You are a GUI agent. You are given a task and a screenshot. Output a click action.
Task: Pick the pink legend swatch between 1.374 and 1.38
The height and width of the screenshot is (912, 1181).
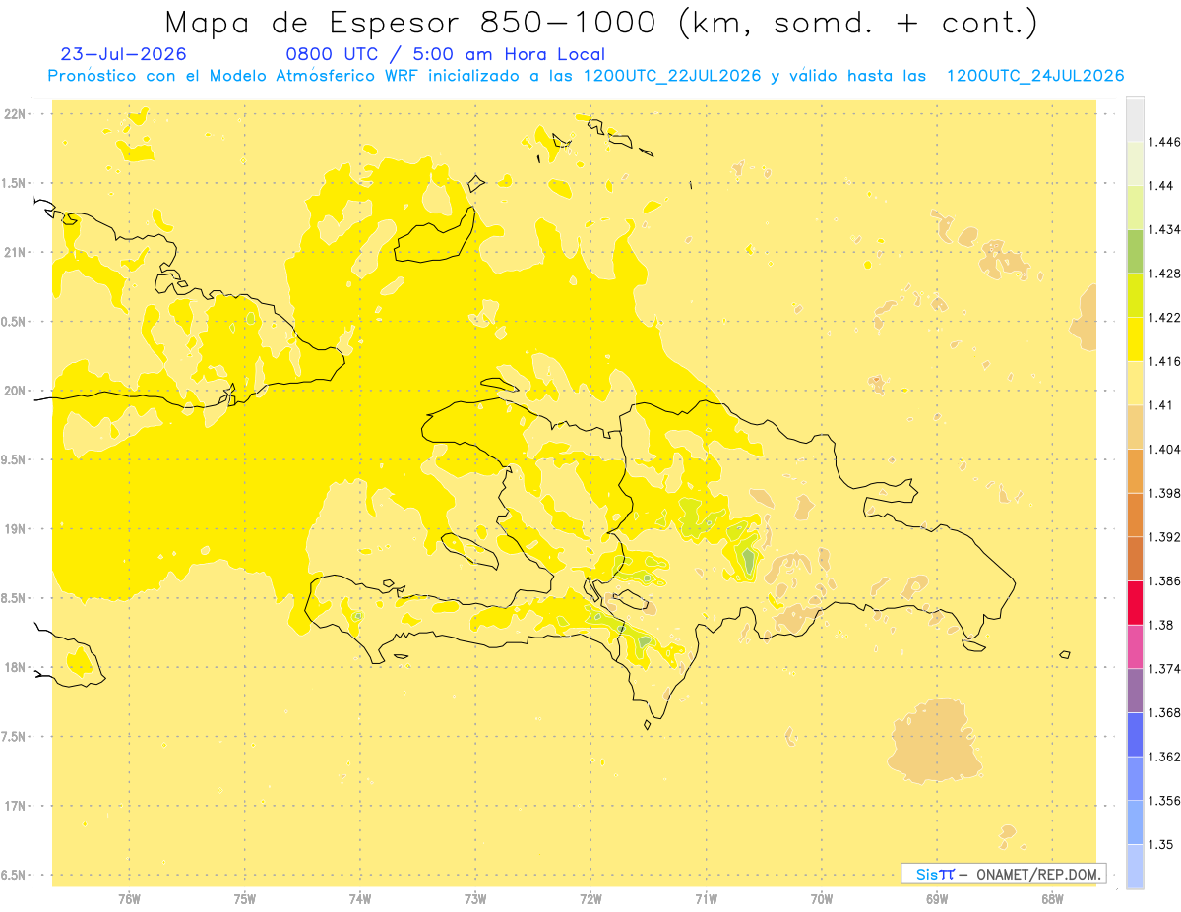(x=1135, y=646)
